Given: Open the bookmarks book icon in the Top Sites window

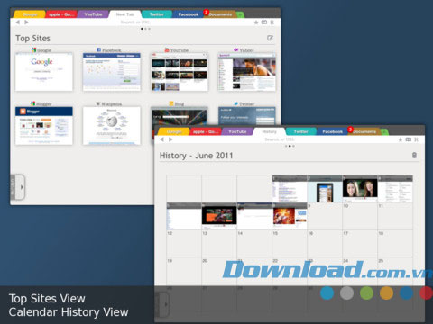Looking at the screenshot, I should 264,22.
